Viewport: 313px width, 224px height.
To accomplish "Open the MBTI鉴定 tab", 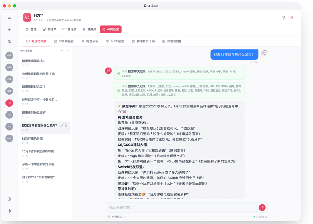I will click(115, 41).
